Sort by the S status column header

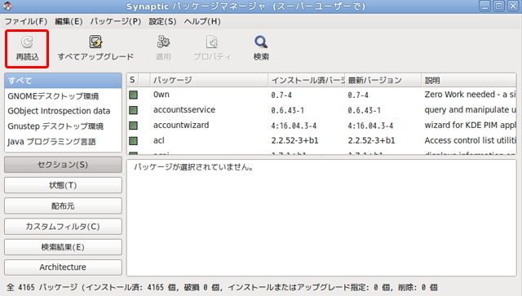point(132,80)
